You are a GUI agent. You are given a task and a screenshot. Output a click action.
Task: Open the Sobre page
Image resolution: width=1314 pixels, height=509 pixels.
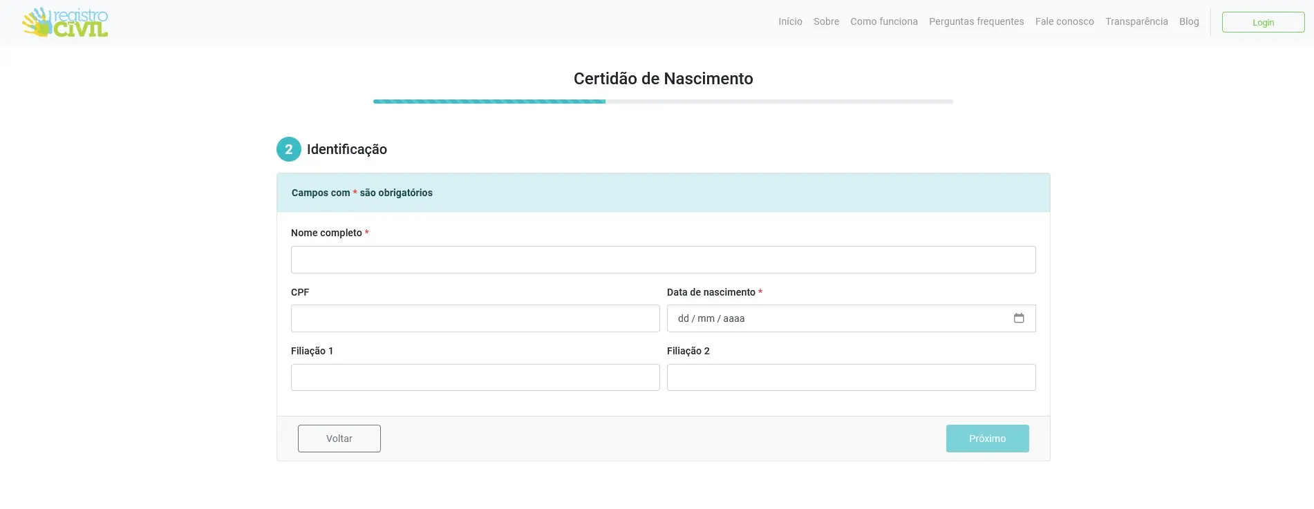coord(826,22)
